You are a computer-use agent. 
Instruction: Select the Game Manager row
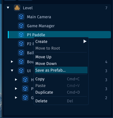pyautogui.click(x=59, y=26)
